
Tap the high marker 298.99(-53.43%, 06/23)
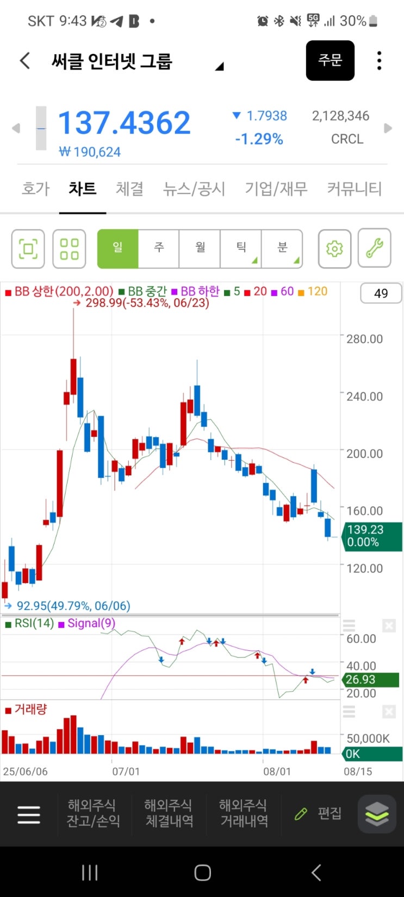[141, 303]
